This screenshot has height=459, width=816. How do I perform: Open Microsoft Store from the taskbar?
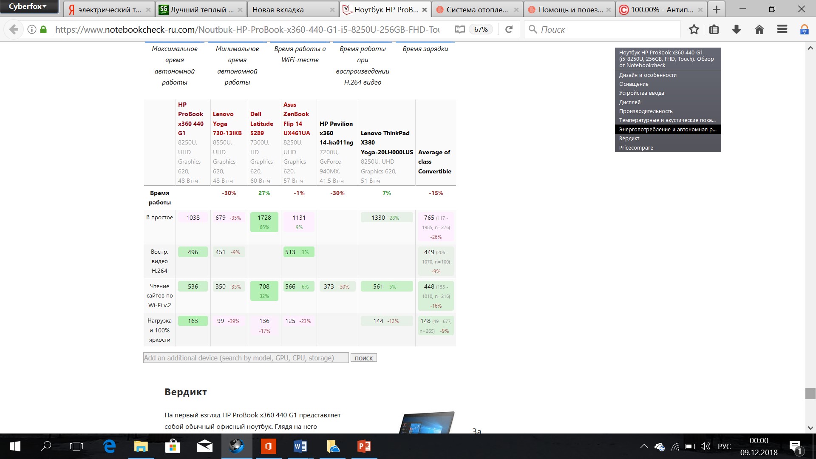(173, 446)
